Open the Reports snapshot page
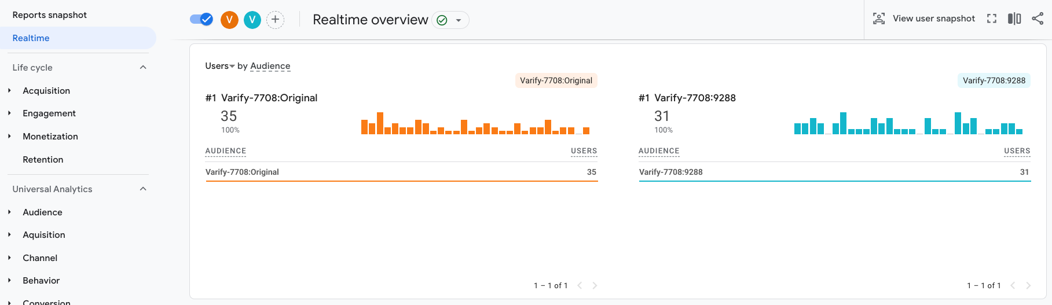Screen dimensions: 1052x305 coord(50,15)
